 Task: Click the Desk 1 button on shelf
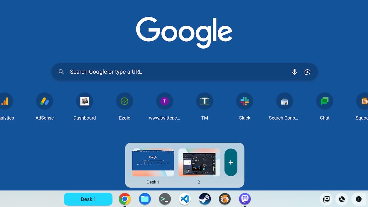(x=88, y=199)
